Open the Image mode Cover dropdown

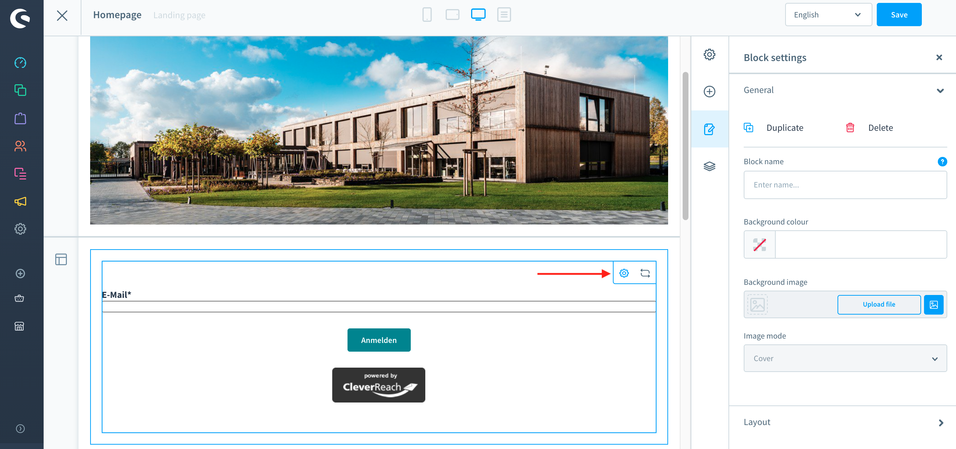point(845,359)
